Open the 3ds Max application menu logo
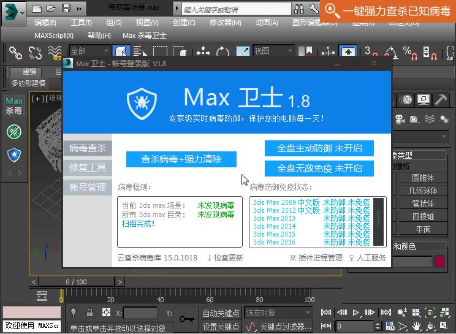456x334 pixels. point(11,13)
